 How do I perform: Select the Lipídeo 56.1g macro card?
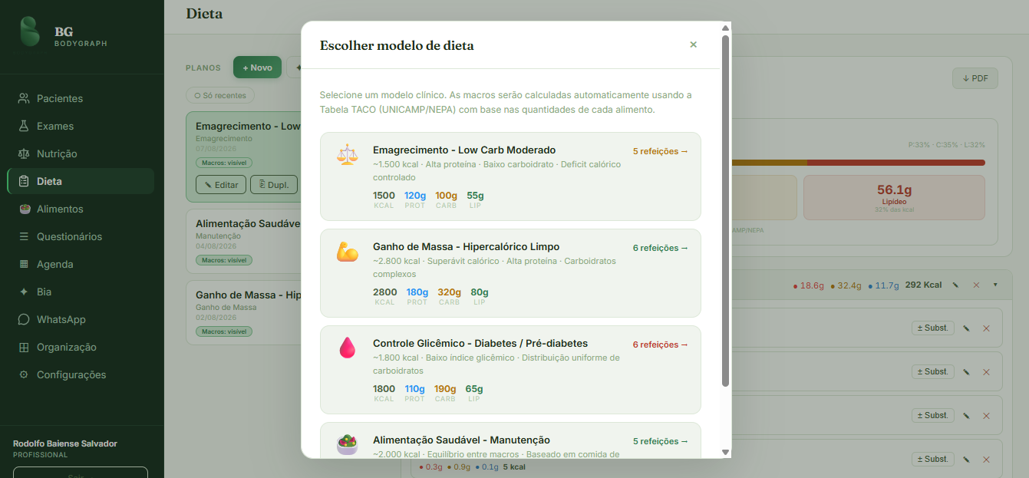[x=894, y=198]
